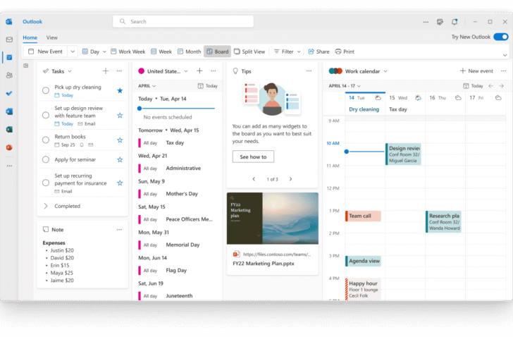Star the insurance payment task
This screenshot has width=513, height=337.
[120, 183]
